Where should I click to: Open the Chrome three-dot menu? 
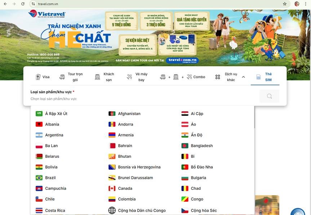pos(306,4)
